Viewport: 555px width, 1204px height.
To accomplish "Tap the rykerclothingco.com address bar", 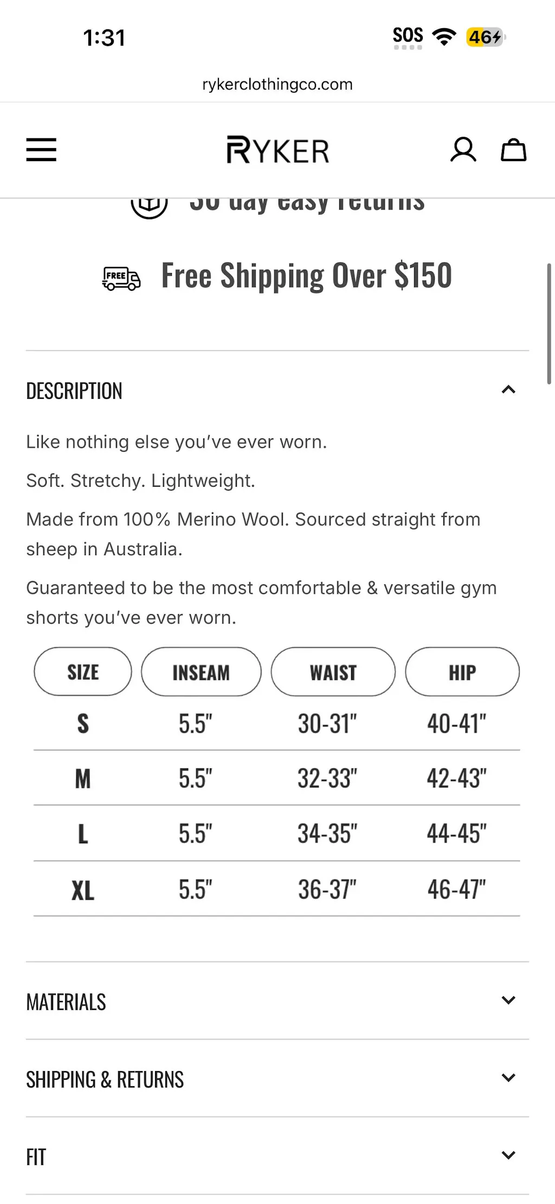I will point(277,84).
